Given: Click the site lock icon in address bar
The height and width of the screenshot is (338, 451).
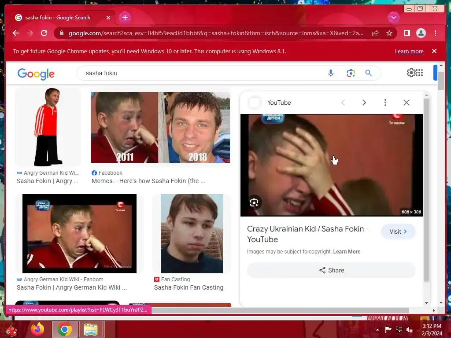Looking at the screenshot, I should (61, 33).
